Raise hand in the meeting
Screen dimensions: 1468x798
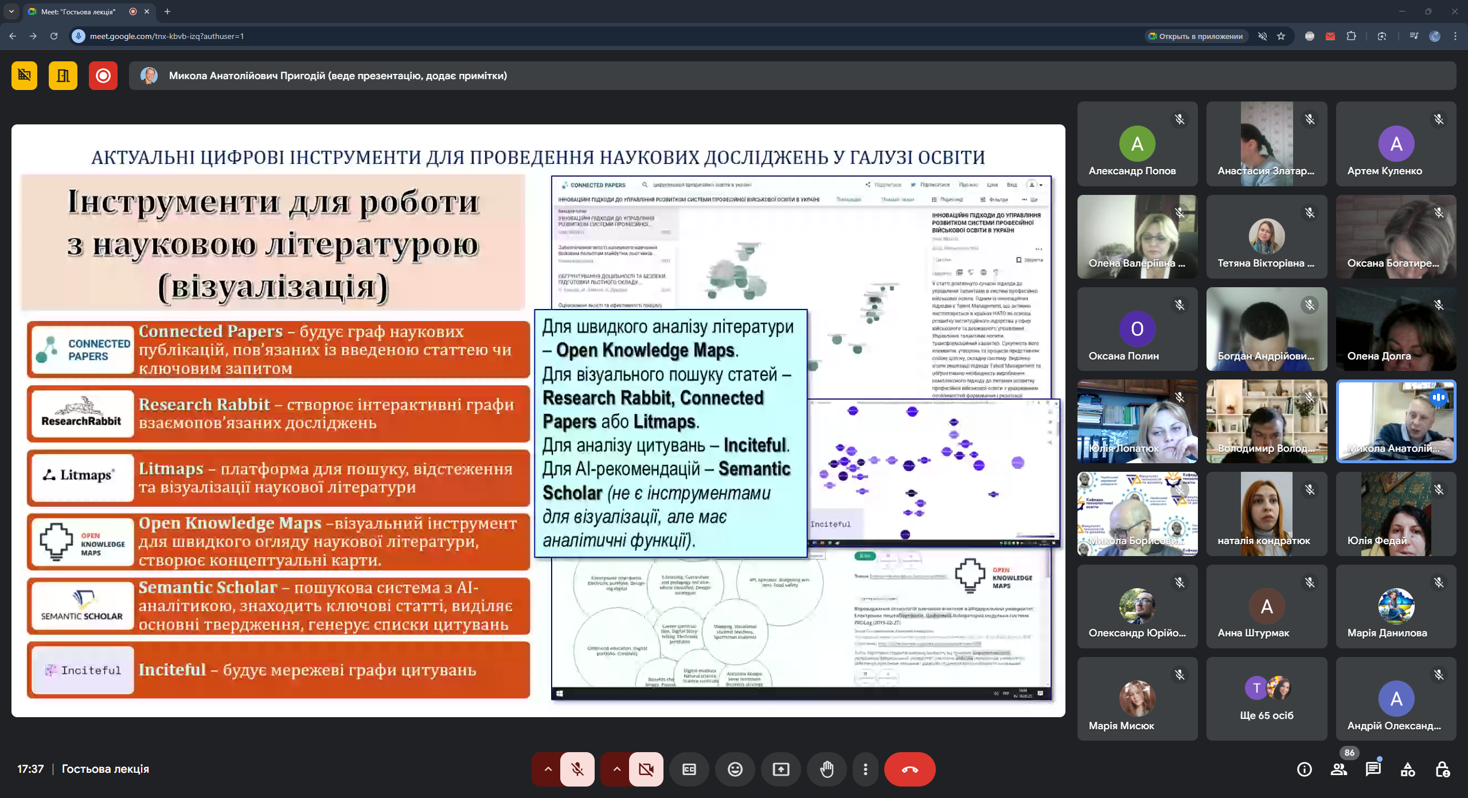coord(827,769)
